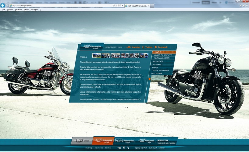Select the Aio'S Group Motorcycles browser tab
Image resolution: width=249 pixels, height=152 pixels.
[x=137, y=6]
